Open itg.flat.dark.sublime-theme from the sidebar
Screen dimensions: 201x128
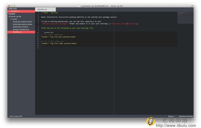22,22
